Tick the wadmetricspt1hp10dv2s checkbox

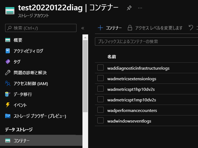[100, 89]
